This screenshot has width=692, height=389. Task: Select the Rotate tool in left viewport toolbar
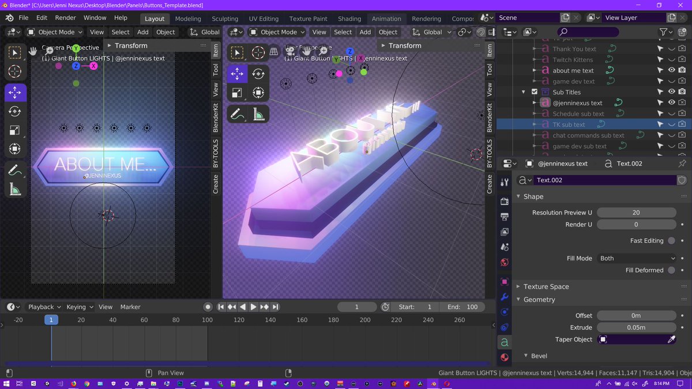tap(15, 111)
